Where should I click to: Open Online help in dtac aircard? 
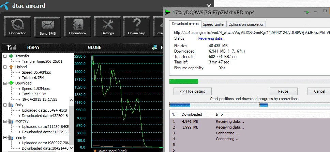click(137, 27)
